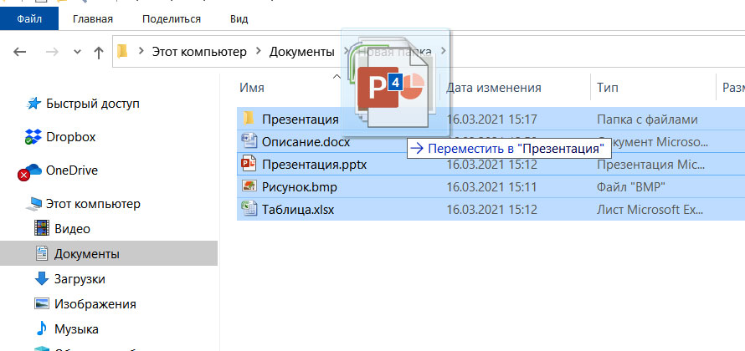This screenshot has width=745, height=351.
Task: Click the Музыка note icon
Action: tap(43, 328)
